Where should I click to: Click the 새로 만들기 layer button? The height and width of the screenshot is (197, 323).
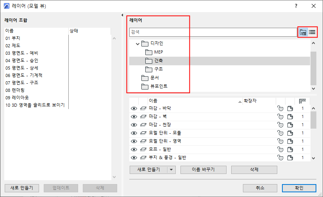148,170
